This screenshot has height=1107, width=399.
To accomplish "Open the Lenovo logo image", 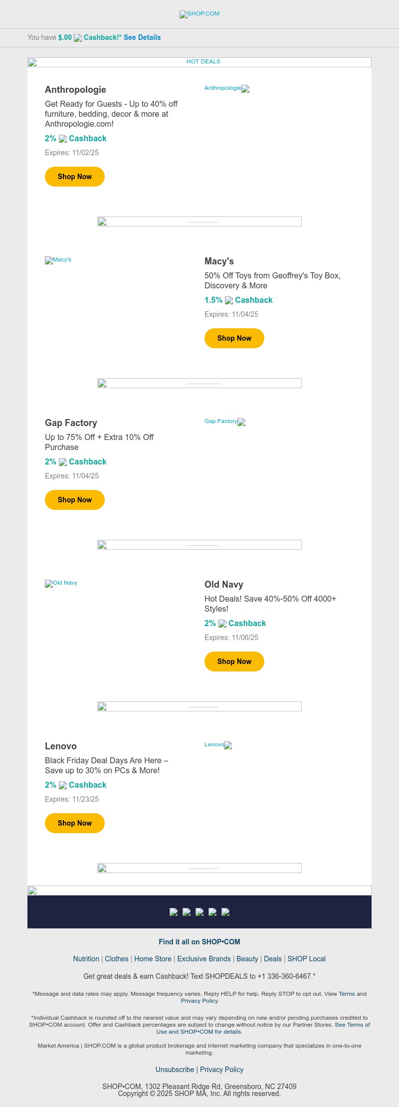I will tap(217, 745).
